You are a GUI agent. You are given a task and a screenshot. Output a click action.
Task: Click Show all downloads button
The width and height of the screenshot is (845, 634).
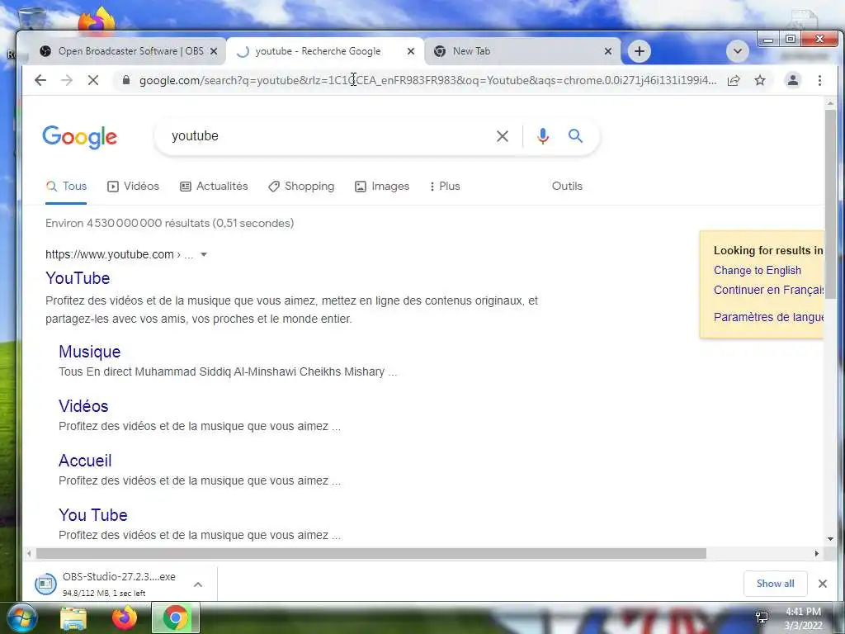[x=775, y=584]
